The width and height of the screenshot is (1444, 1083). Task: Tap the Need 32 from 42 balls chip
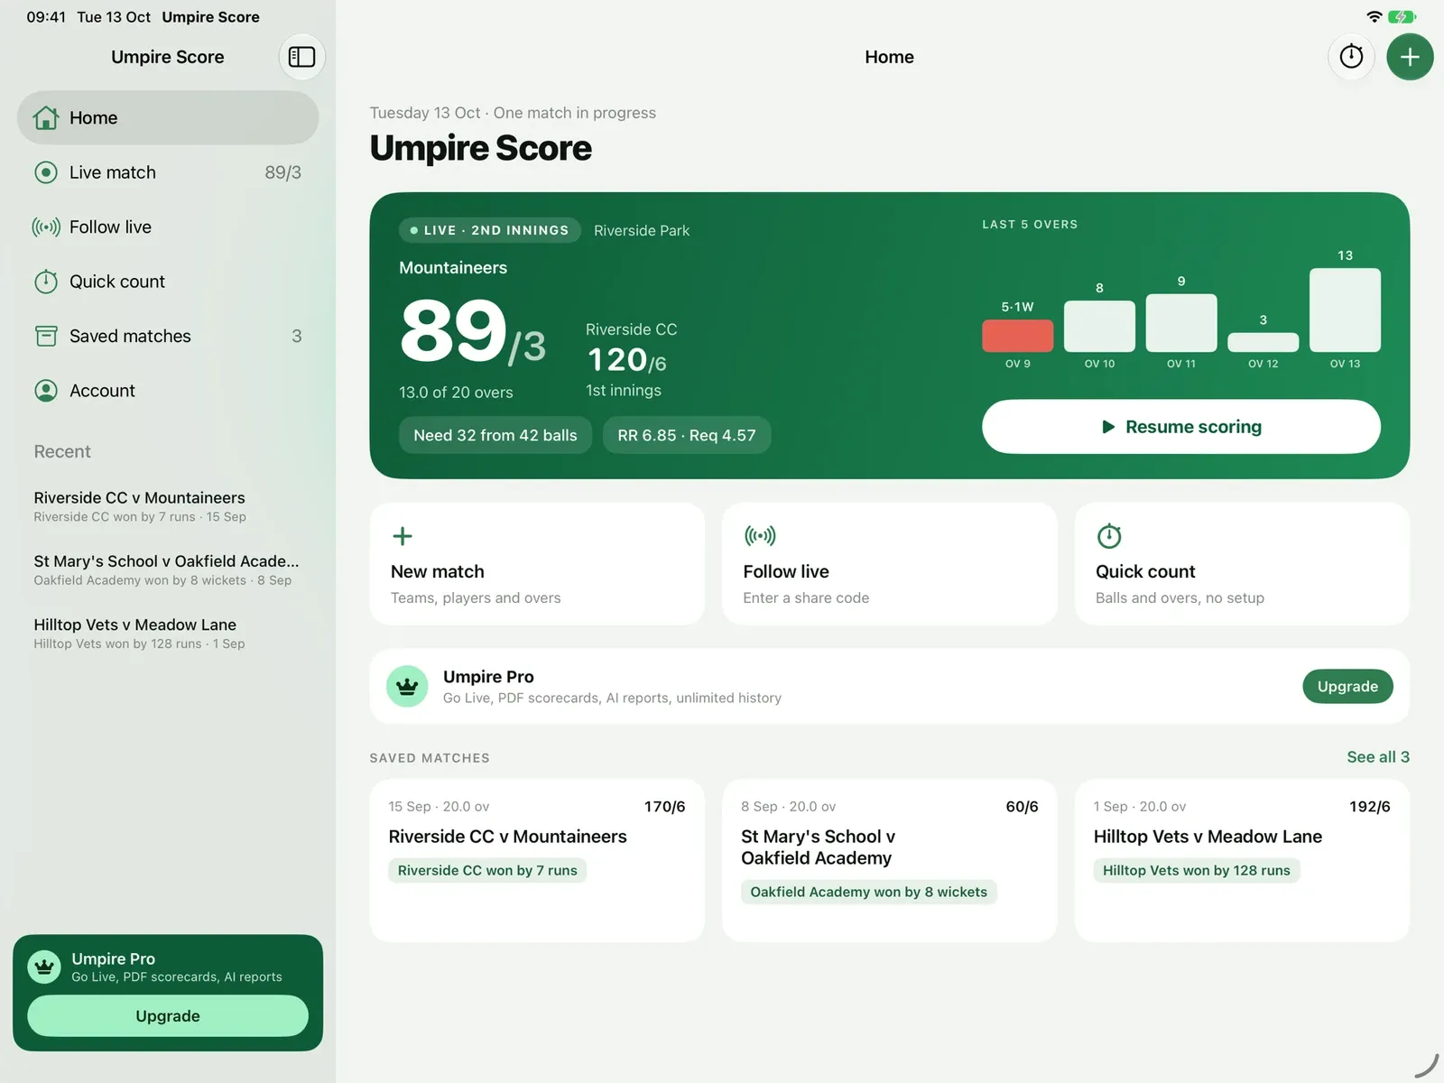point(495,435)
